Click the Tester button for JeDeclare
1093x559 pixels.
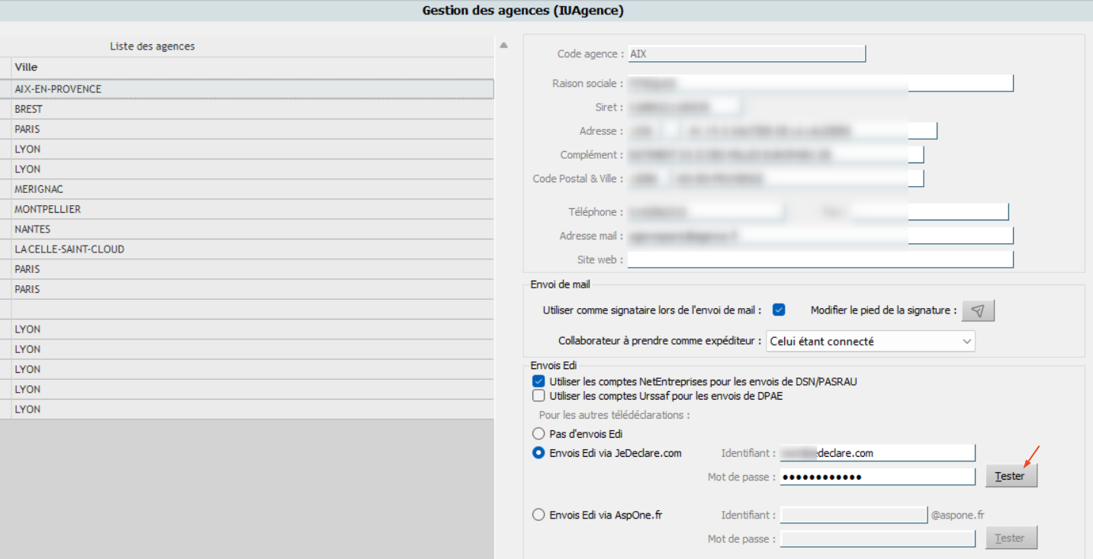(1011, 476)
